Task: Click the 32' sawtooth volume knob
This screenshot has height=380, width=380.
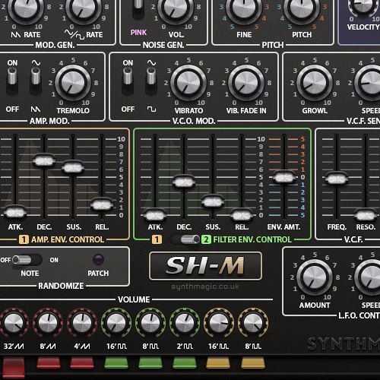Action: point(14,323)
